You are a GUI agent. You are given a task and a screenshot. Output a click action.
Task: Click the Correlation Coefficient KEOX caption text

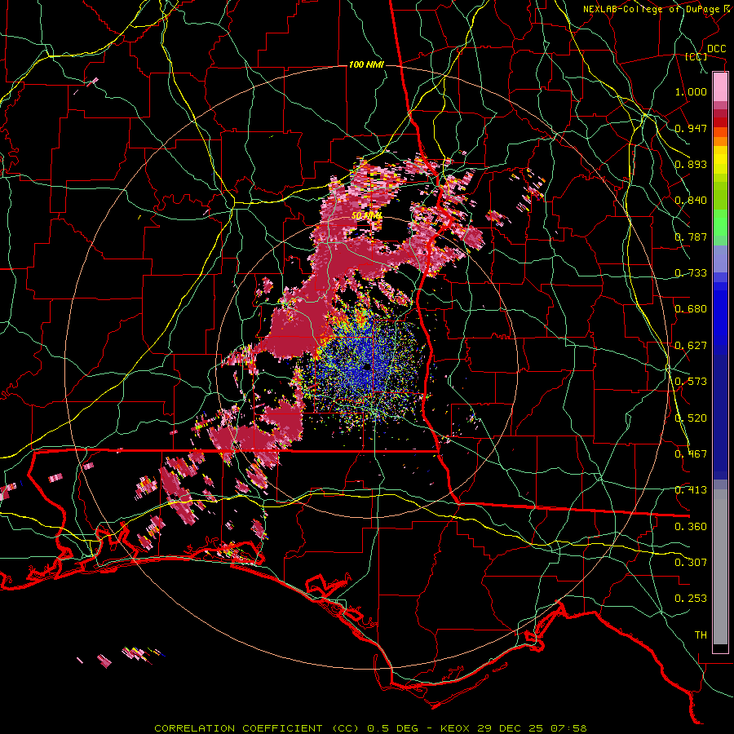tap(370, 728)
